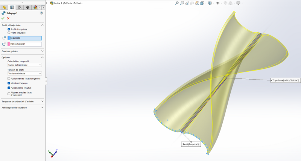Open the FeatureManager design tree tab
This screenshot has height=161, width=301.
tap(4, 8)
